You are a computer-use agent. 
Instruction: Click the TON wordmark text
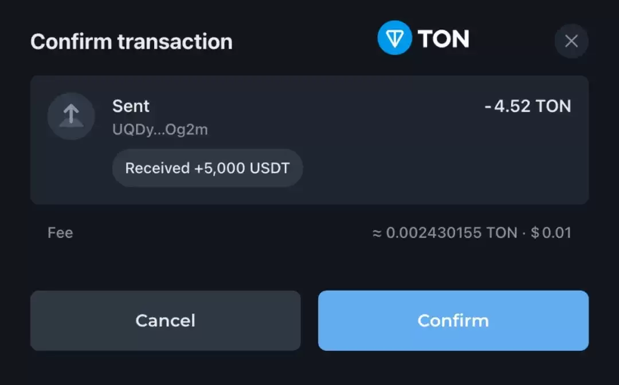(443, 39)
